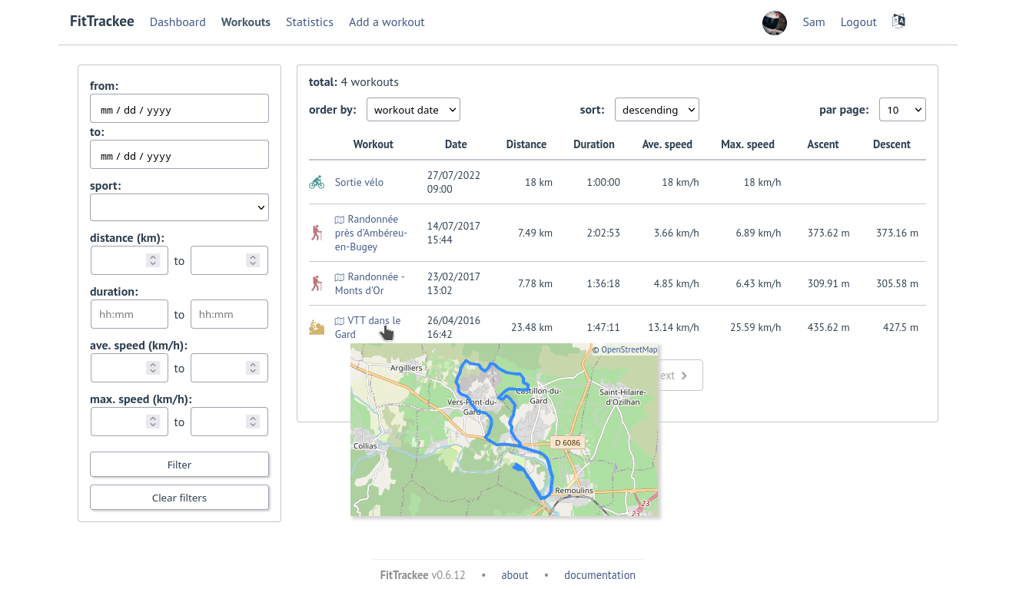Go to the Dashboard page
This screenshot has height=589, width=1016.
(178, 22)
